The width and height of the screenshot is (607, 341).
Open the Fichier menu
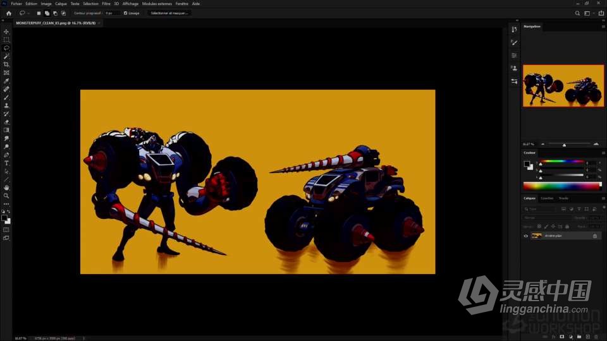tap(16, 4)
